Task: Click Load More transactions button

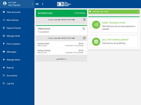Action: (61, 59)
